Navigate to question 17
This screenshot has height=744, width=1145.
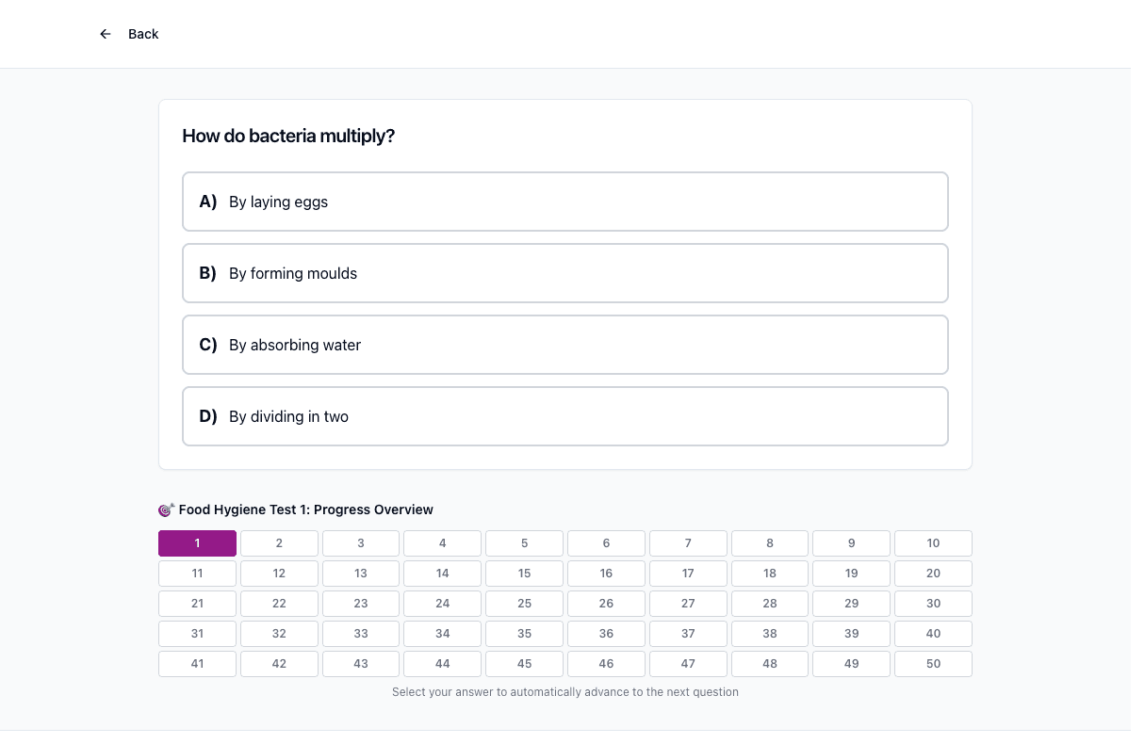click(688, 574)
